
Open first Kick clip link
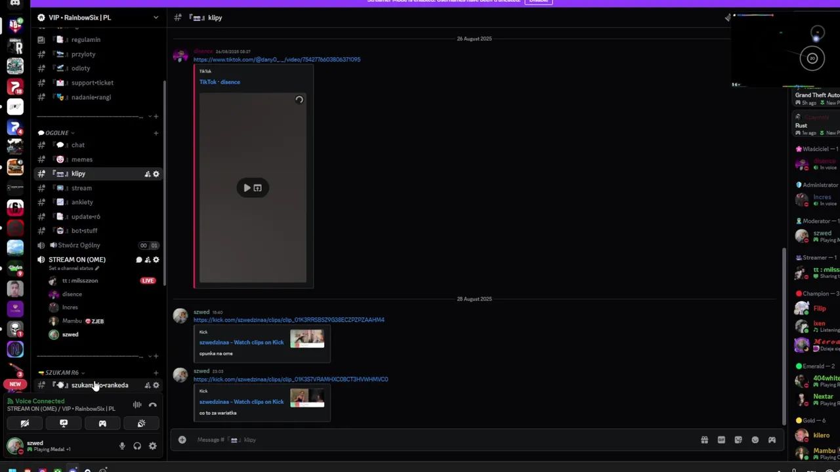tap(289, 320)
